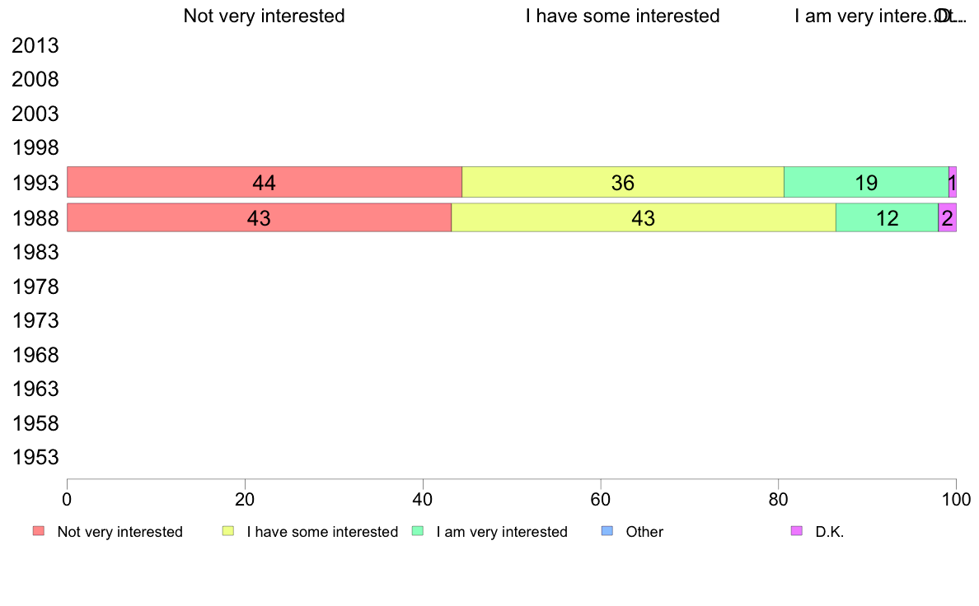
Task: Click the x-axis tick label 20
Action: pos(245,499)
